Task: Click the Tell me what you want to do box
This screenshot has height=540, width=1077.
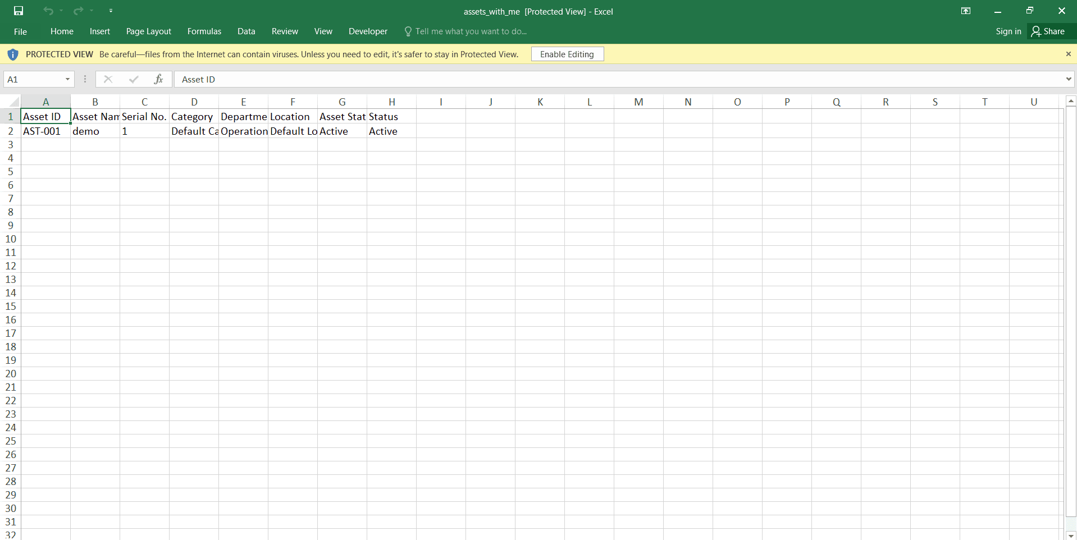Action: click(x=471, y=31)
